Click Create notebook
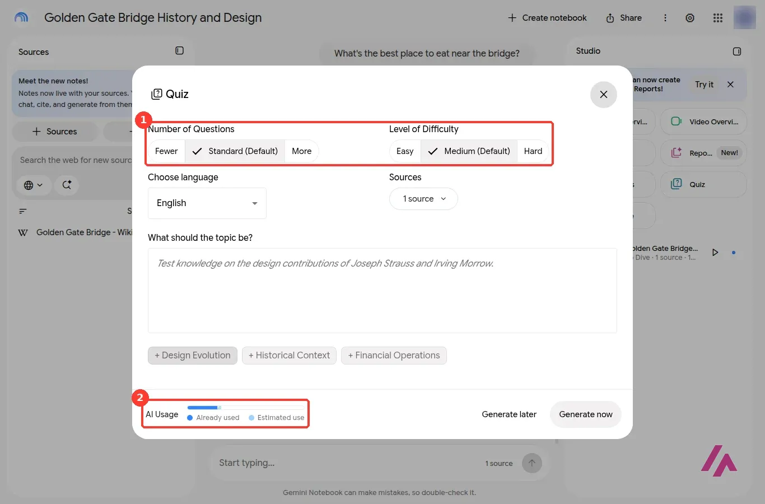Image resolution: width=765 pixels, height=504 pixels. (x=547, y=18)
